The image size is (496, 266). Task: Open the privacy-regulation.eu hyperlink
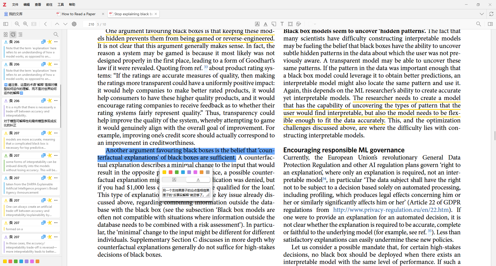pyautogui.click(x=391, y=210)
